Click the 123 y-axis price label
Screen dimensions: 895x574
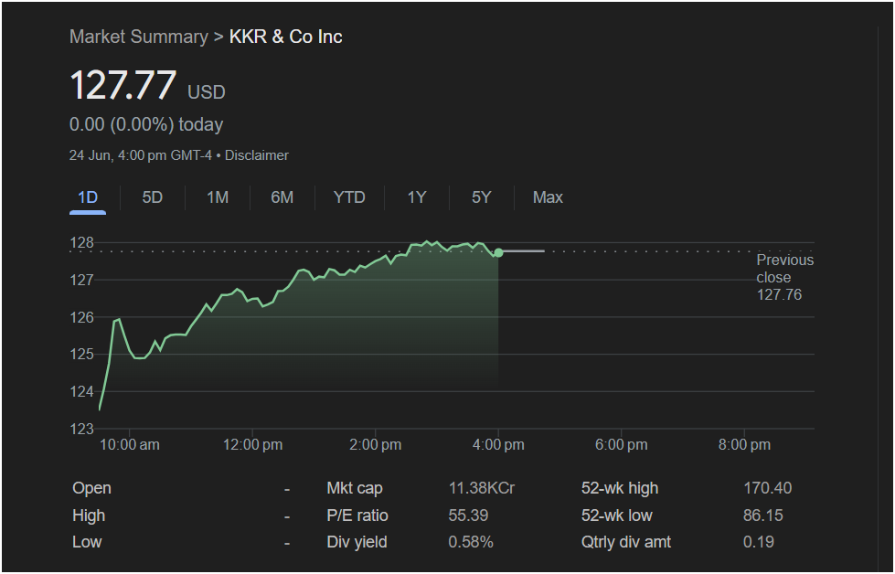81,429
